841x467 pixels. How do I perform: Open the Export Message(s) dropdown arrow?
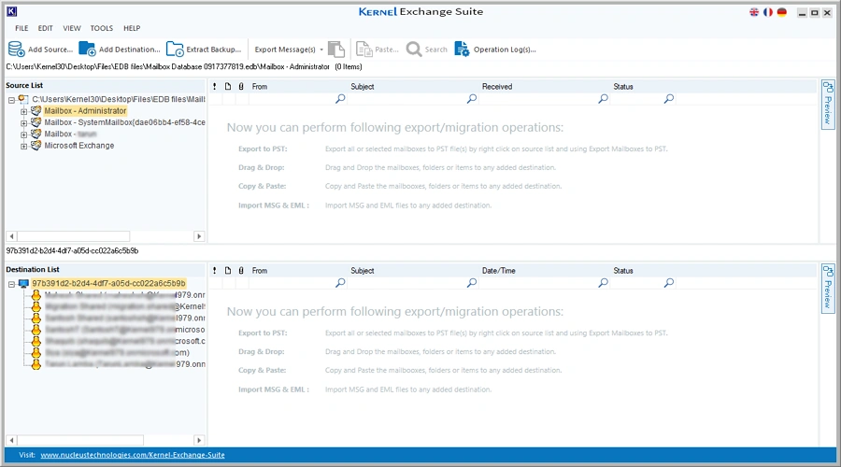coord(321,50)
